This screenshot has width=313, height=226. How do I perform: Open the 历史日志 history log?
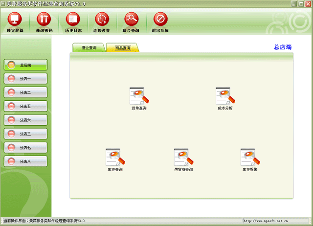[x=73, y=21]
